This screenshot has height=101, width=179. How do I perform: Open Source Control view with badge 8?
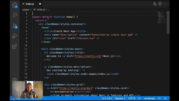click(x=15, y=26)
